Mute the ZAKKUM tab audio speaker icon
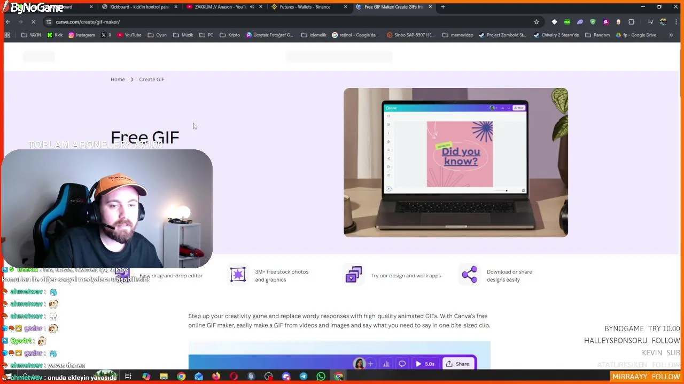The image size is (684, 384). pos(252,7)
